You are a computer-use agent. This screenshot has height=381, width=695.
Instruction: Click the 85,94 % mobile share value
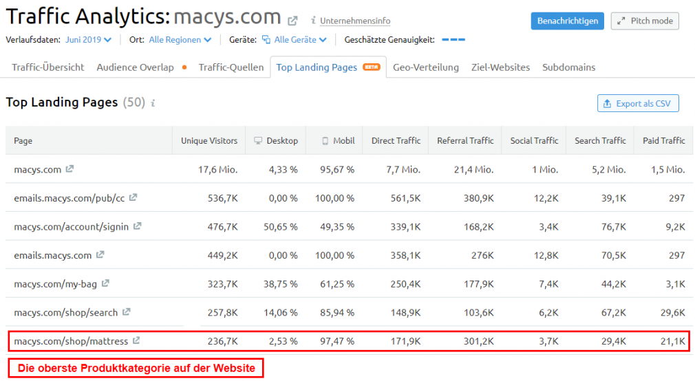pos(337,313)
